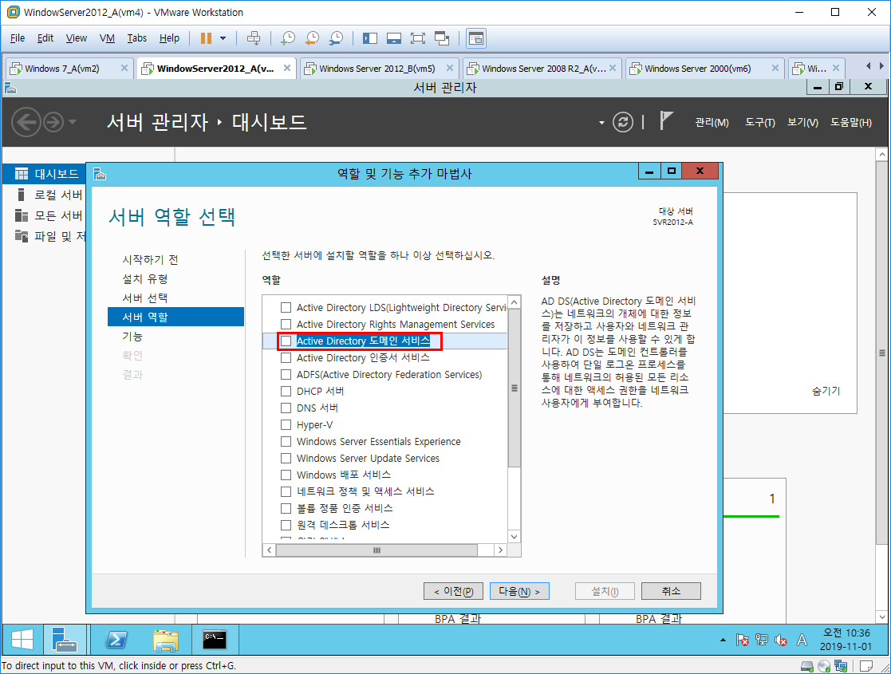
Task: Click the muted volume icon in the tray
Action: [782, 640]
